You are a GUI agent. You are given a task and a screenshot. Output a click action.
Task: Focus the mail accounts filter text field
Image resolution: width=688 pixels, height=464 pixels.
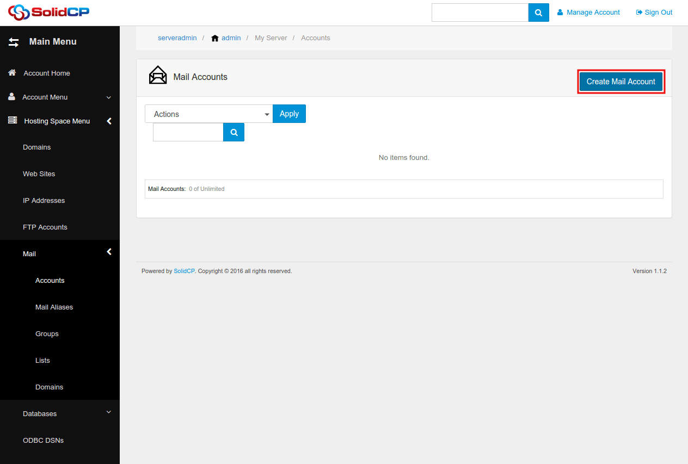188,132
